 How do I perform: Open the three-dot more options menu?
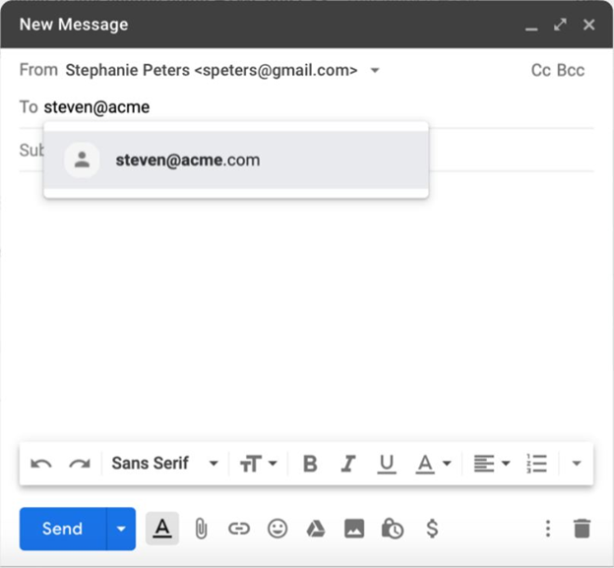[x=548, y=529]
